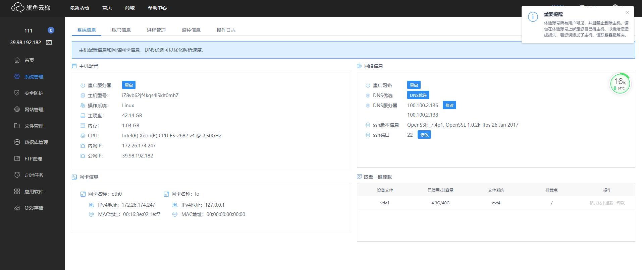This screenshot has width=642, height=270.
Task: Click 挂载 link for vda1
Action: pyautogui.click(x=609, y=203)
